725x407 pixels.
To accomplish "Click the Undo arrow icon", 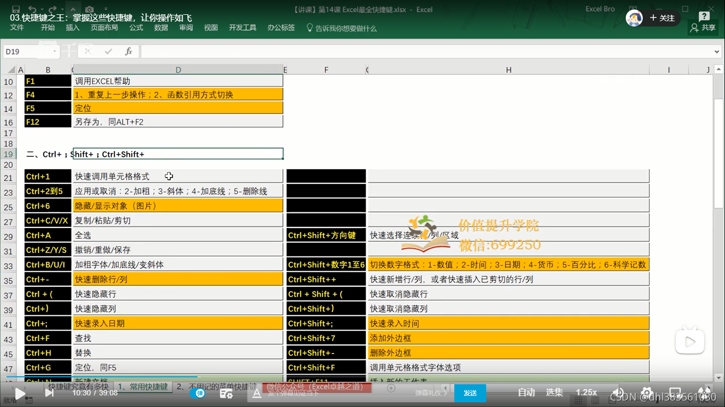I will click(x=32, y=9).
